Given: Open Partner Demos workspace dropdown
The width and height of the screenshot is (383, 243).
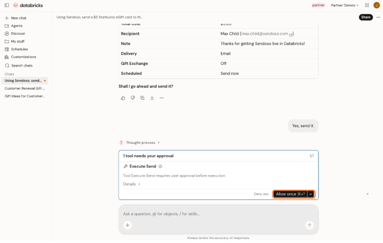Looking at the screenshot, I should (345, 5).
